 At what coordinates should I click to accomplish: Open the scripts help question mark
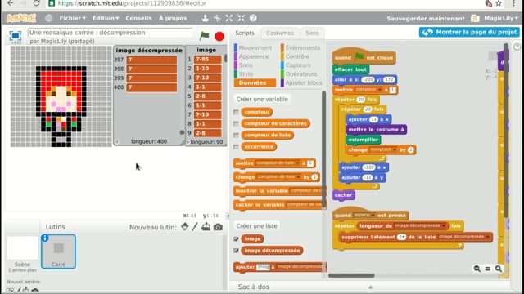(517, 47)
